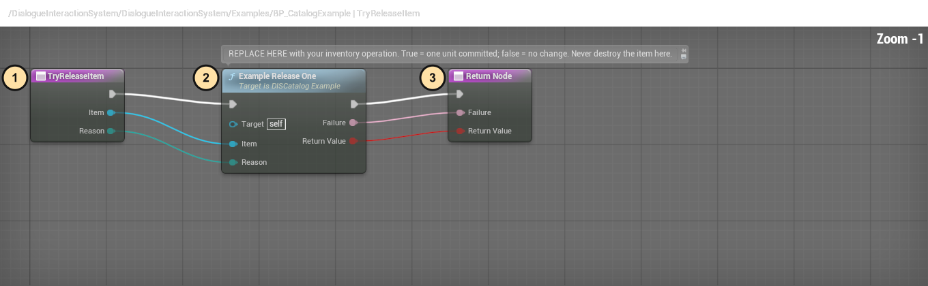Click the Return Node header icon

459,76
